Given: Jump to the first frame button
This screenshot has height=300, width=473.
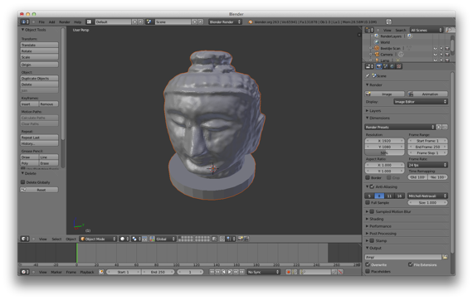Looking at the screenshot, I should (212, 272).
